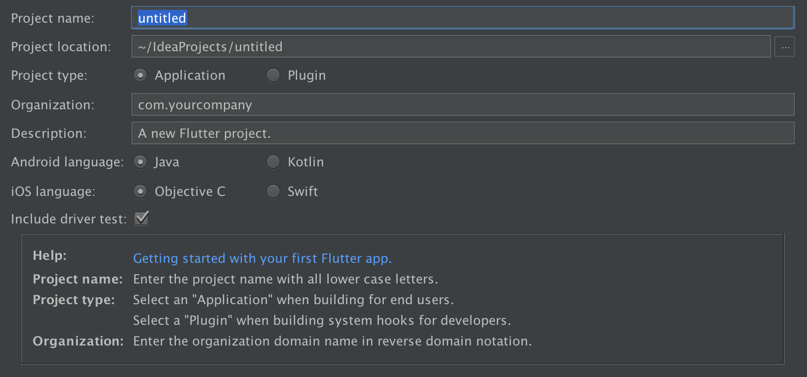Screen dimensions: 807x377
Task: Click the Plugin radio label text
Action: [306, 75]
